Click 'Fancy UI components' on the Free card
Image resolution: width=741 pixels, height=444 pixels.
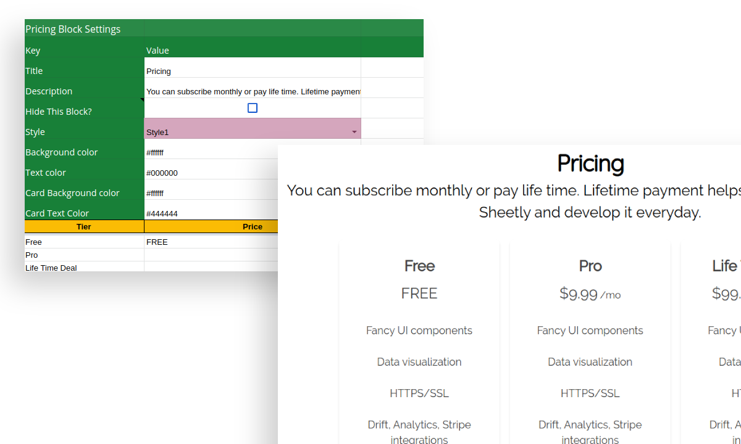tap(419, 331)
